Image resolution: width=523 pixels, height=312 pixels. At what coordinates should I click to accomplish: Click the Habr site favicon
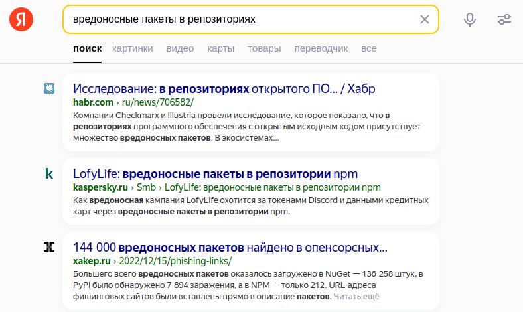[x=48, y=88]
